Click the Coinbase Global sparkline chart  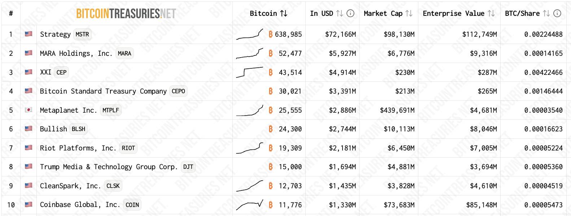[250, 204]
